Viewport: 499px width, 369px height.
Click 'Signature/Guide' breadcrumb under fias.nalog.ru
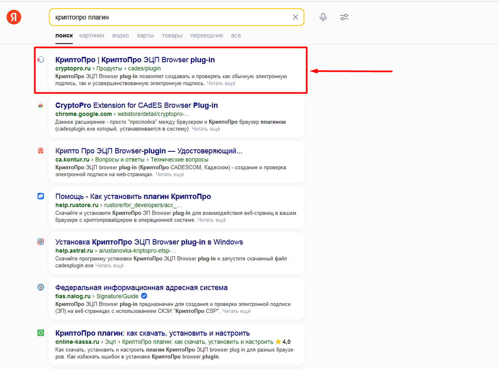tap(118, 296)
